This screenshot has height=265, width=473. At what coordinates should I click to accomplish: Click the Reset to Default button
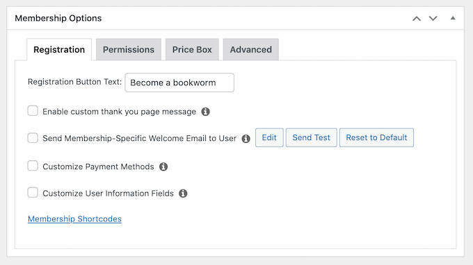376,137
